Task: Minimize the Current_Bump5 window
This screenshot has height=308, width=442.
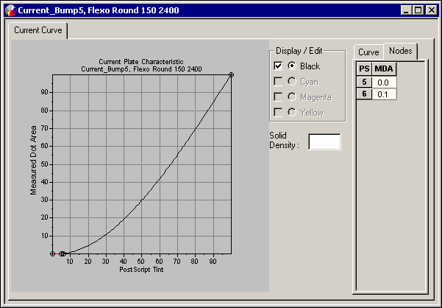Action: click(x=406, y=10)
